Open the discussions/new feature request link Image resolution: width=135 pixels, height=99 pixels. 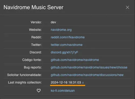click(87, 75)
